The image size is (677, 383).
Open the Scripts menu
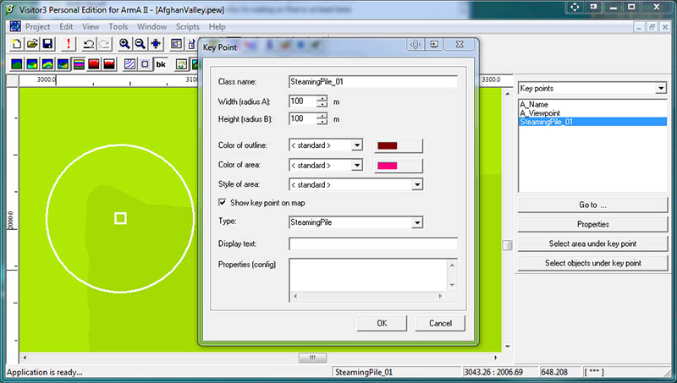[x=187, y=26]
